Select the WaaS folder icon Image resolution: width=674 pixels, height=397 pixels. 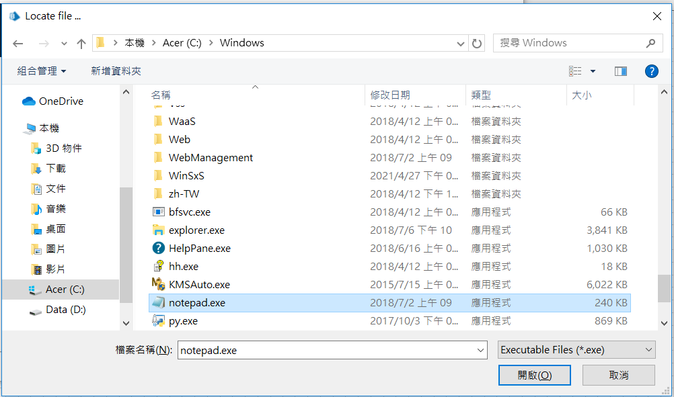(158, 121)
